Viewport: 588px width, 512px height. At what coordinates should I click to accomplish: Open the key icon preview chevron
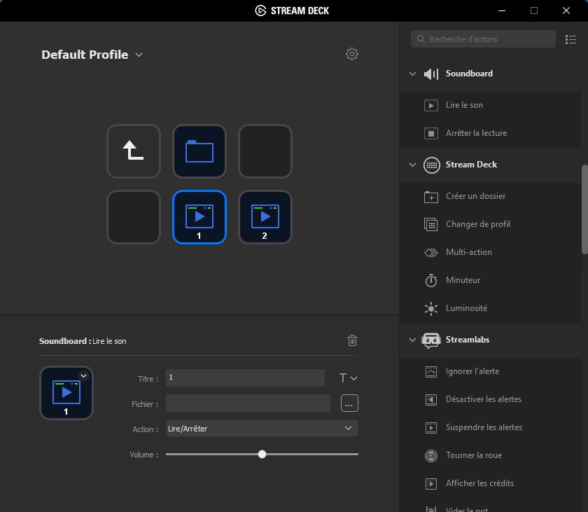click(x=83, y=375)
